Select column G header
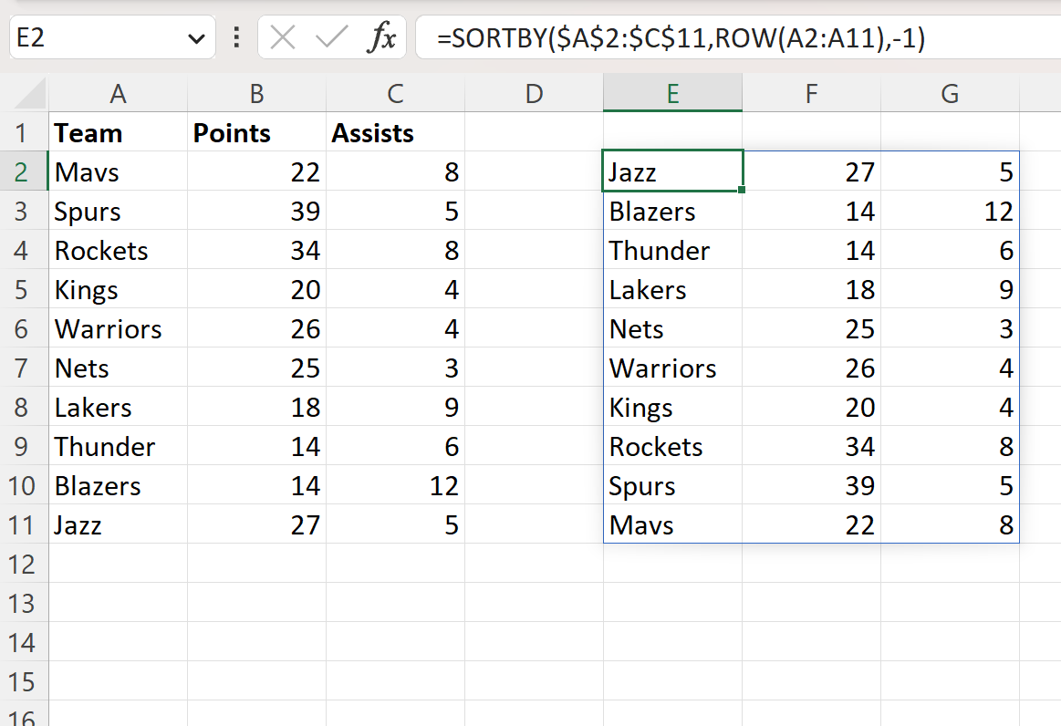This screenshot has height=726, width=1061. [x=950, y=93]
